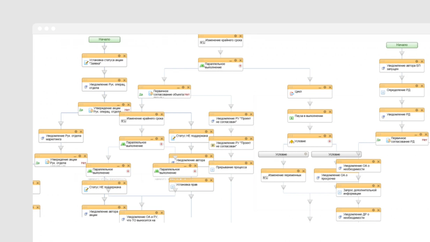The width and height of the screenshot is (430, 242).
Task: Add branch with plus on top "Параллельное выполнение"
Action: (x=240, y=66)
